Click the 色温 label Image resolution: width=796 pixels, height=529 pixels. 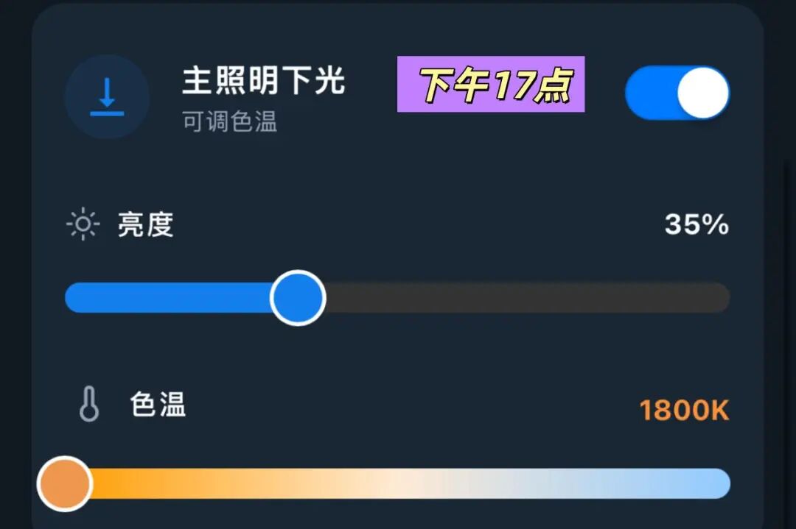pyautogui.click(x=158, y=405)
